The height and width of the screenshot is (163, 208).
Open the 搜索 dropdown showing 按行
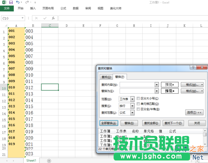[126, 106]
